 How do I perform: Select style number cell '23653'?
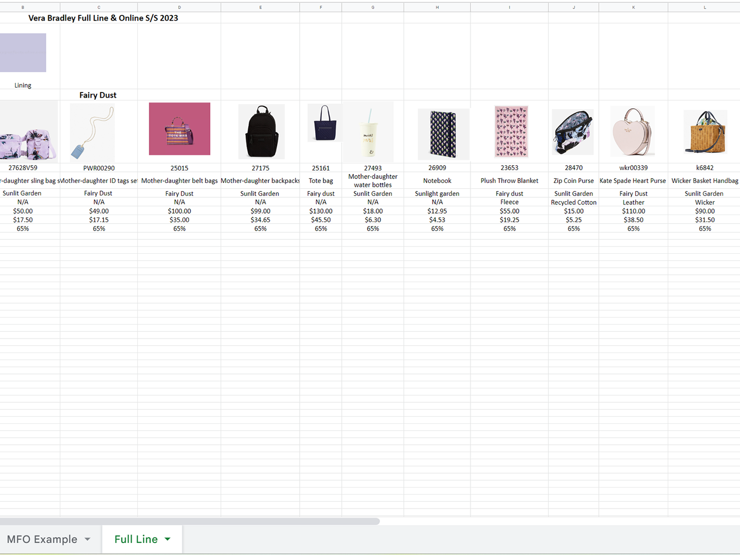click(x=510, y=168)
